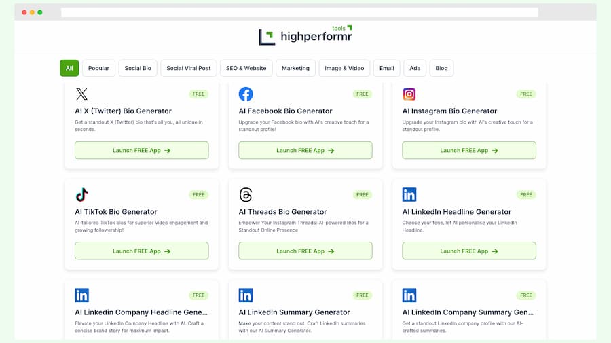Select the All filter tab
This screenshot has width=611, height=343.
[x=69, y=68]
